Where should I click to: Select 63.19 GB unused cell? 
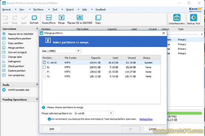coord(131,63)
